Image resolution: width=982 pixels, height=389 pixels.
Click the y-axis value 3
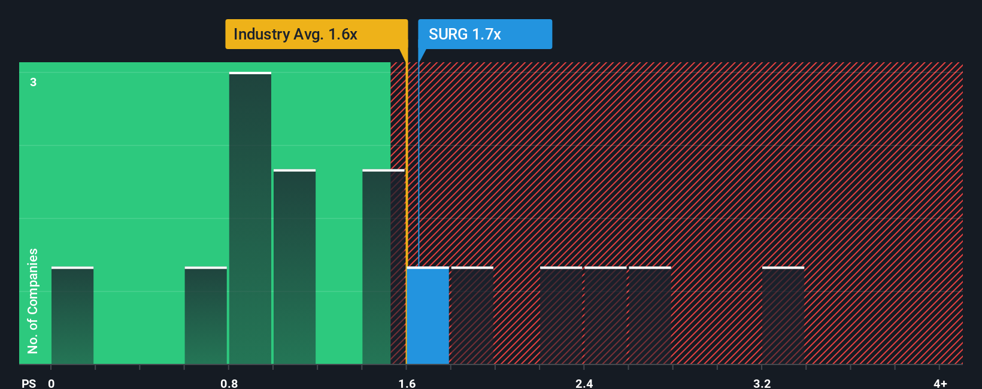[x=34, y=82]
